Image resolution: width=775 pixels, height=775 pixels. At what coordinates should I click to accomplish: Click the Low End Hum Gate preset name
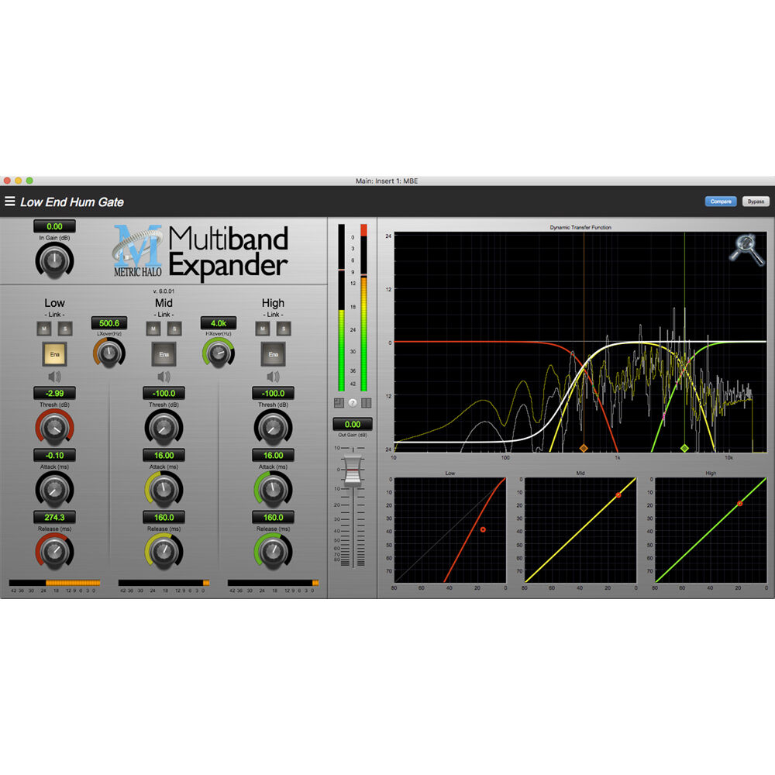71,202
